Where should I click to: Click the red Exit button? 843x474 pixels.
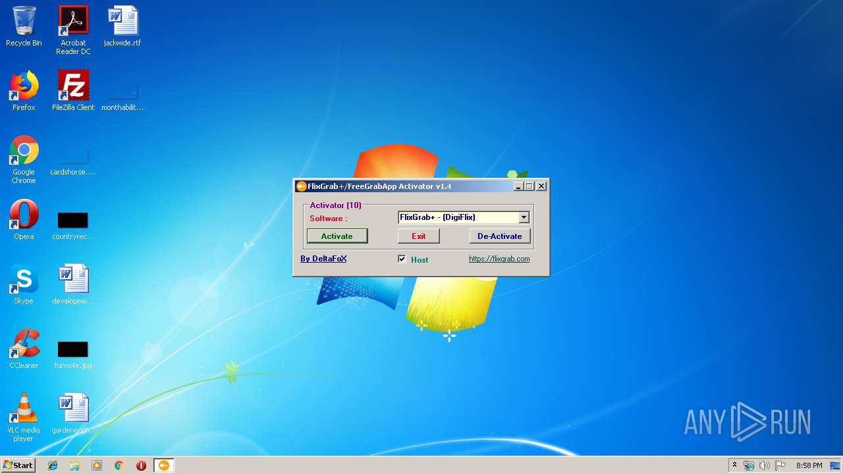click(419, 236)
